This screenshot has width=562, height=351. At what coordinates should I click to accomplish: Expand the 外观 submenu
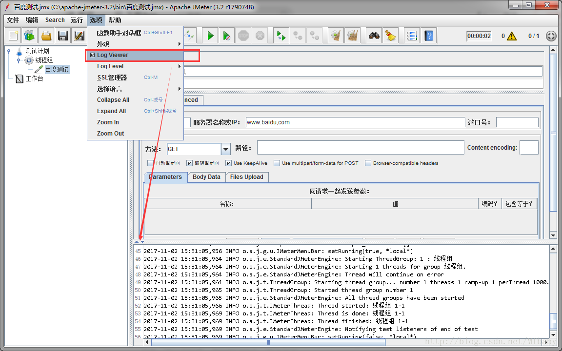pos(136,44)
